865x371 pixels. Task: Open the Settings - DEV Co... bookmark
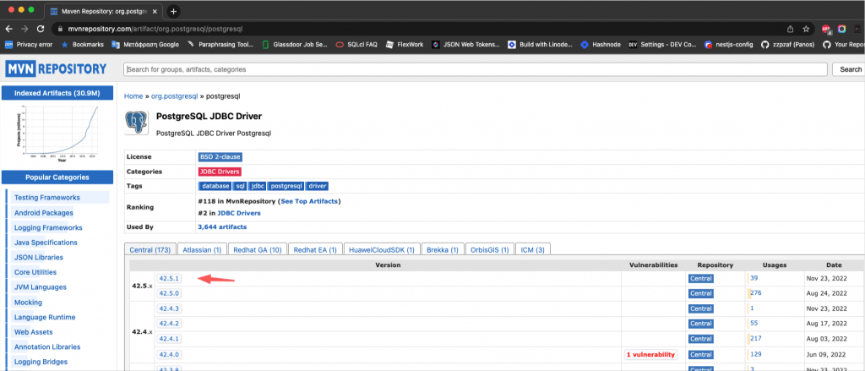click(662, 45)
